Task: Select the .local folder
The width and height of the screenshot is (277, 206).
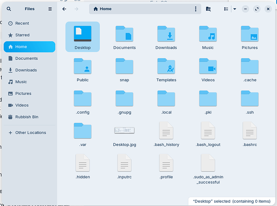Action: pyautogui.click(x=166, y=98)
